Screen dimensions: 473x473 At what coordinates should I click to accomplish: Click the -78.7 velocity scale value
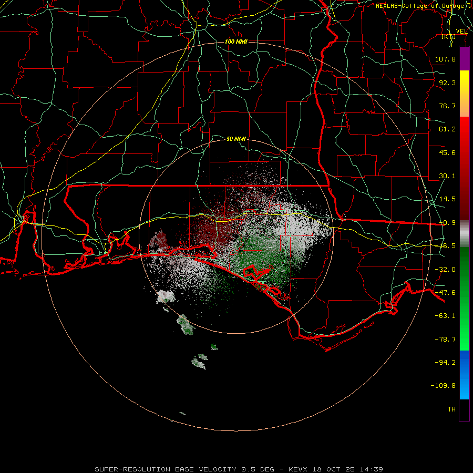point(445,340)
